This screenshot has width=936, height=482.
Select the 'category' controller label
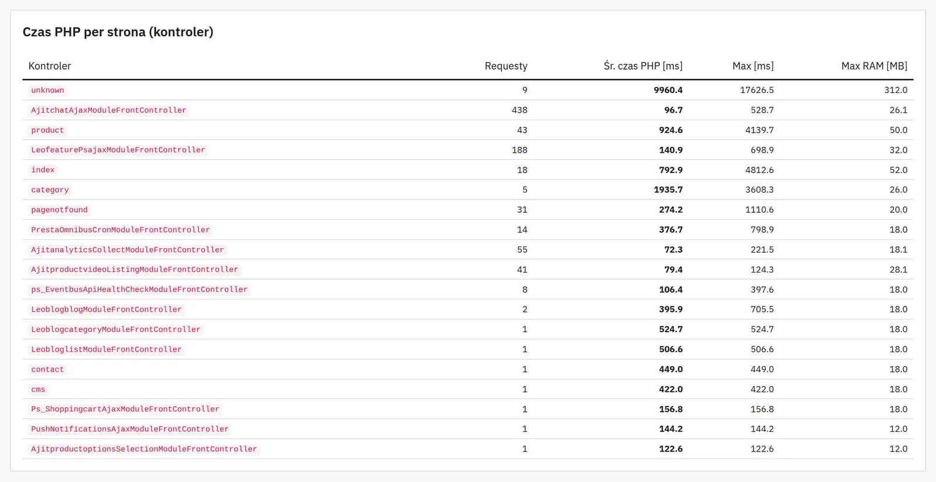tap(50, 190)
